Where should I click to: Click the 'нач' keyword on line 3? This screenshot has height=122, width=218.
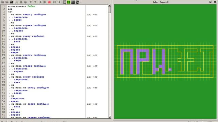point(10,12)
